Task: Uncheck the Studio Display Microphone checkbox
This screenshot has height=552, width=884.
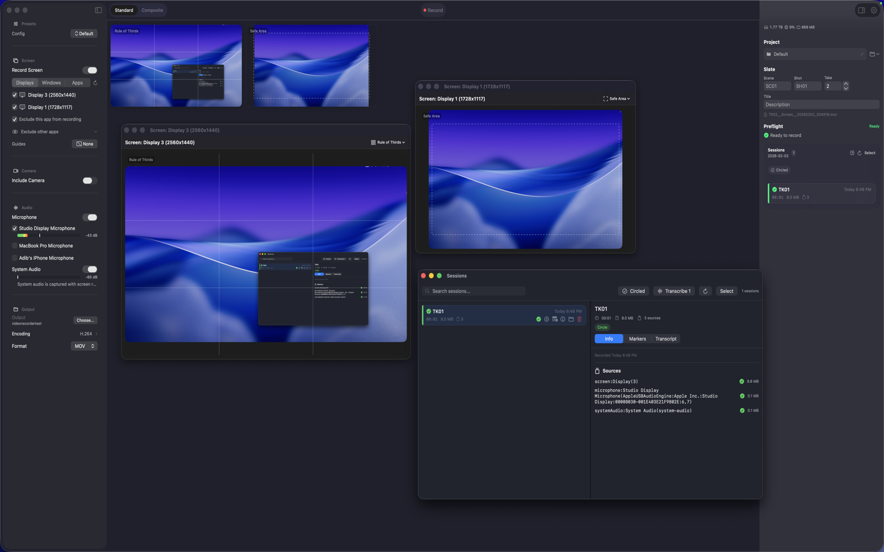Action: 14,228
